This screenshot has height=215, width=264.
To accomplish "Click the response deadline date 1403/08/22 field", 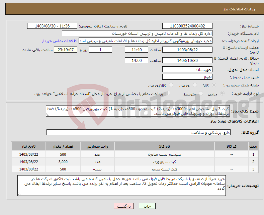I will (x=187, y=50).
